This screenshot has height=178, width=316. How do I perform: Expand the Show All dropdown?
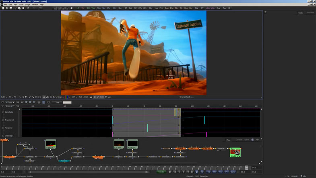pos(9,106)
